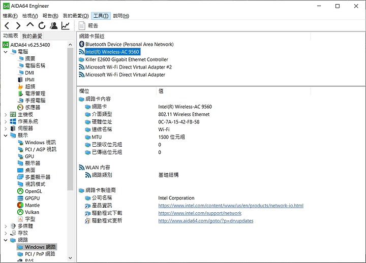
Task: Select 電腦名稱 in the tree
Action: click(35, 66)
